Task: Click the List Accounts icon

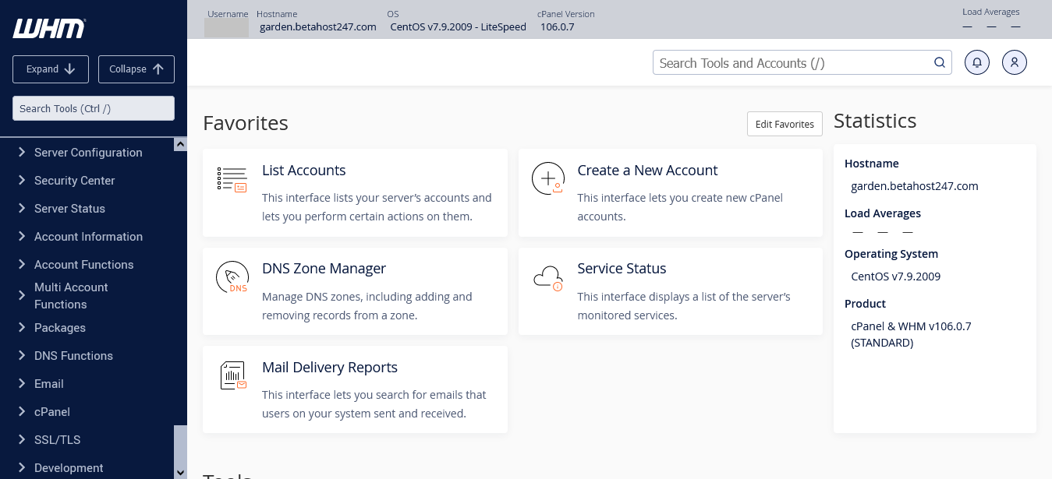Action: [232, 179]
